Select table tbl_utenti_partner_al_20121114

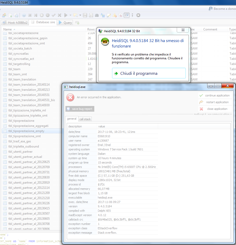[29, 188]
